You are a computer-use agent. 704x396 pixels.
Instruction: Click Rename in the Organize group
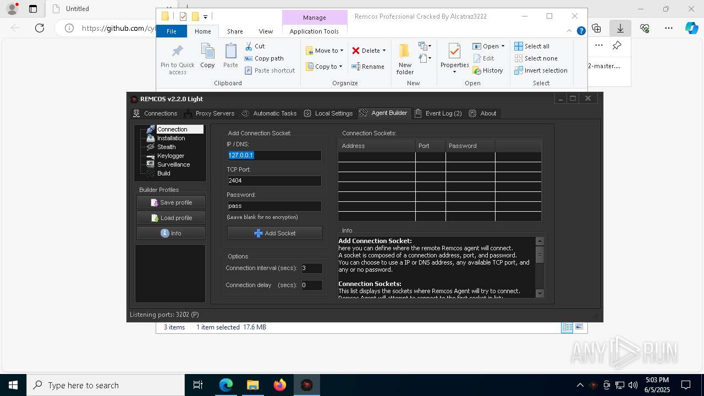pyautogui.click(x=368, y=67)
